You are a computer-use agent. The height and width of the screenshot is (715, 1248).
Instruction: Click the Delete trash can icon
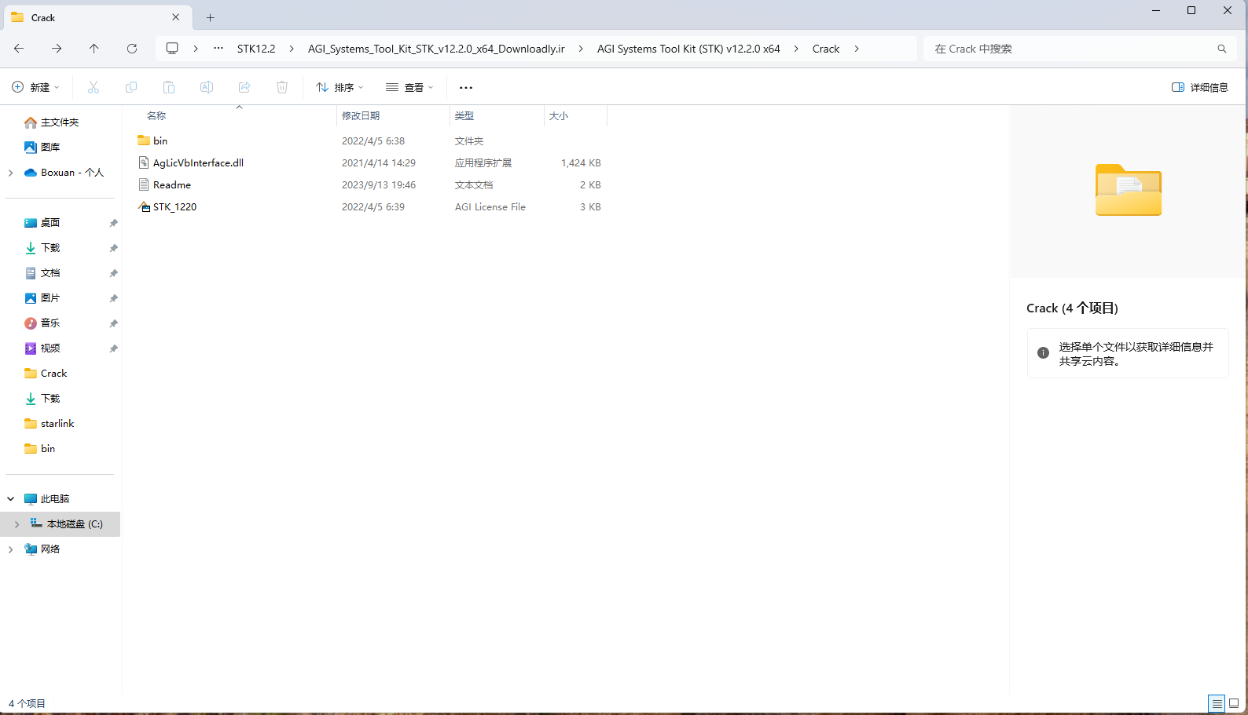pos(282,87)
